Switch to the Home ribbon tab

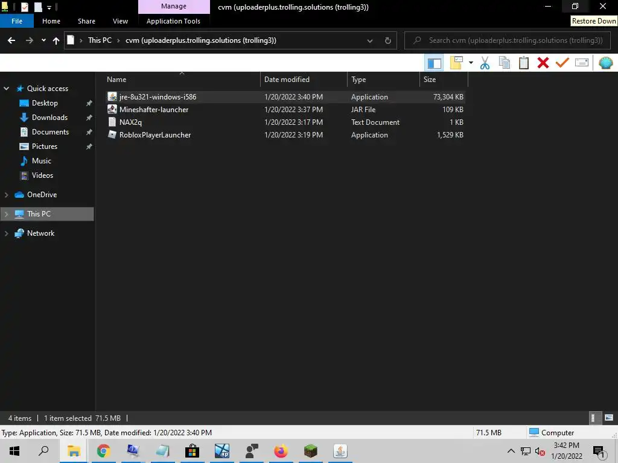pyautogui.click(x=51, y=21)
